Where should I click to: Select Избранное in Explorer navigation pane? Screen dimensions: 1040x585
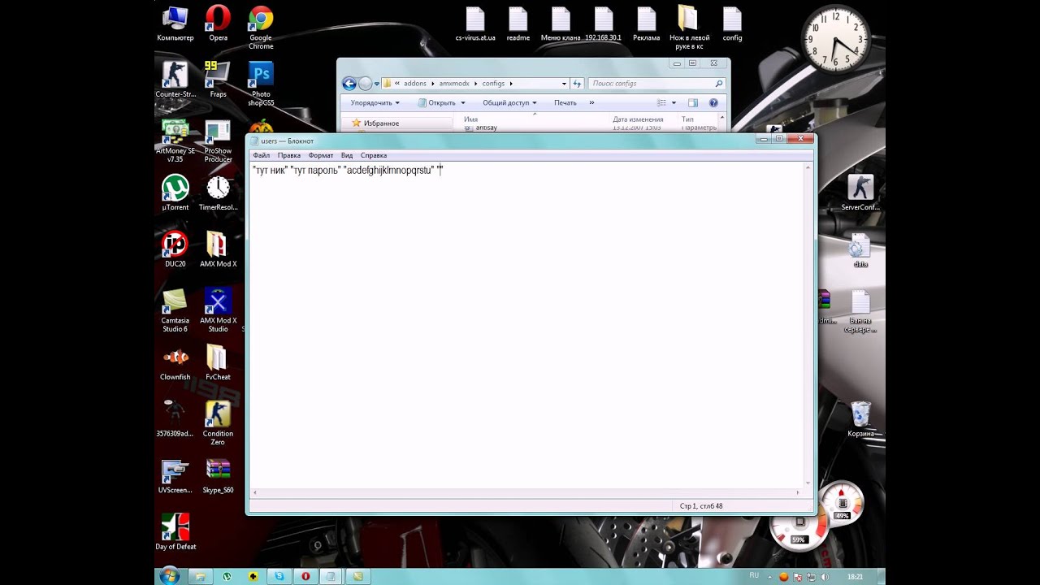[381, 123]
